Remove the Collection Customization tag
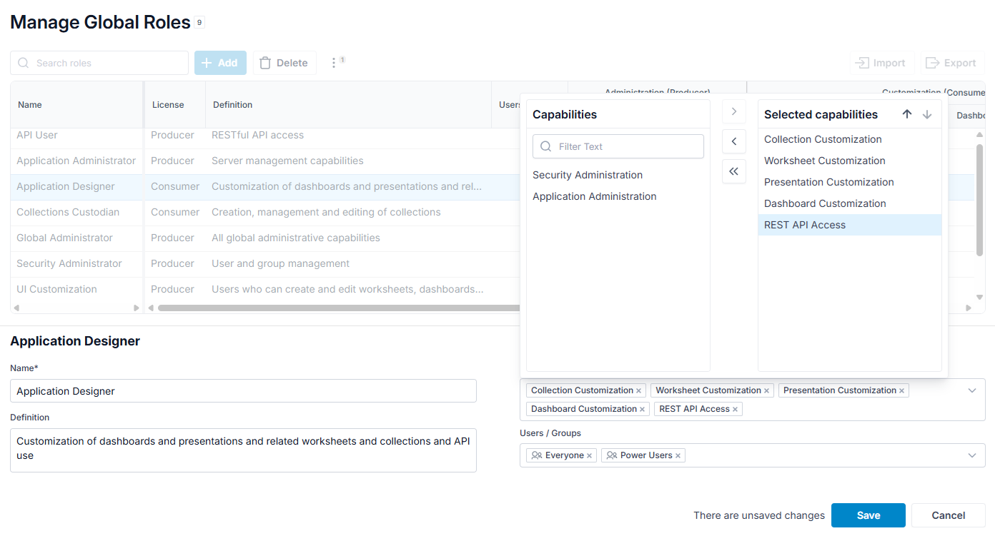 [639, 391]
